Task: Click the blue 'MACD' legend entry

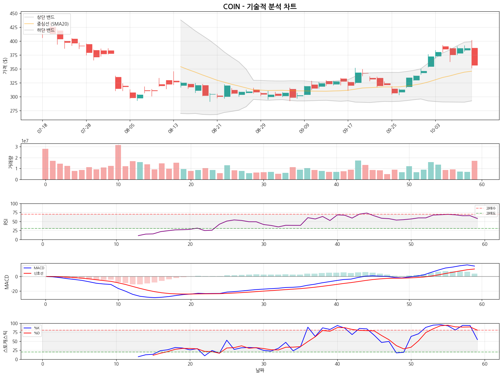Action: (x=39, y=268)
